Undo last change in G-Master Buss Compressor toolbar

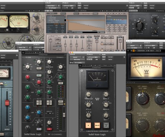point(84,65)
